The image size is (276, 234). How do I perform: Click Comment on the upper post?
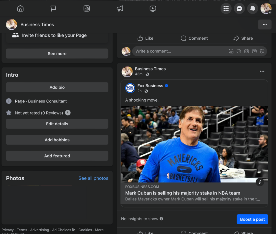pyautogui.click(x=194, y=38)
